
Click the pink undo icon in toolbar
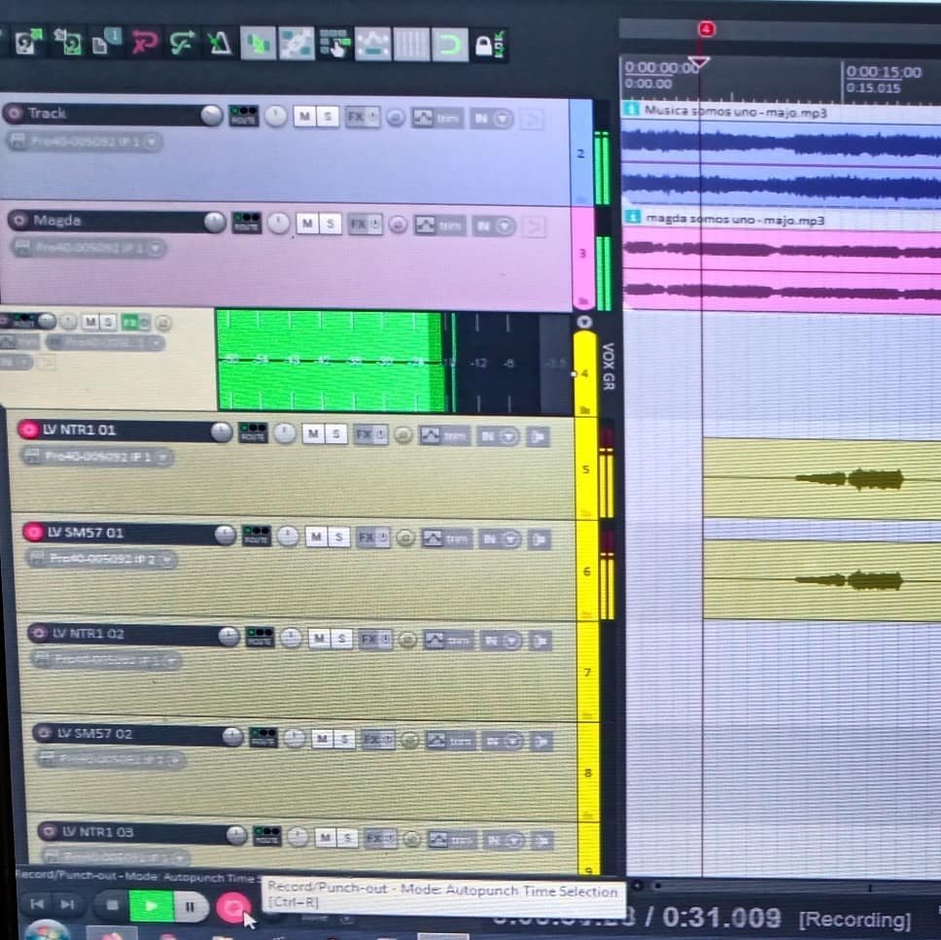(x=144, y=44)
